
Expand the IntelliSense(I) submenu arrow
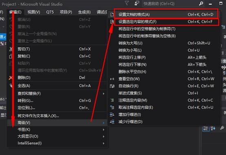click(104, 143)
